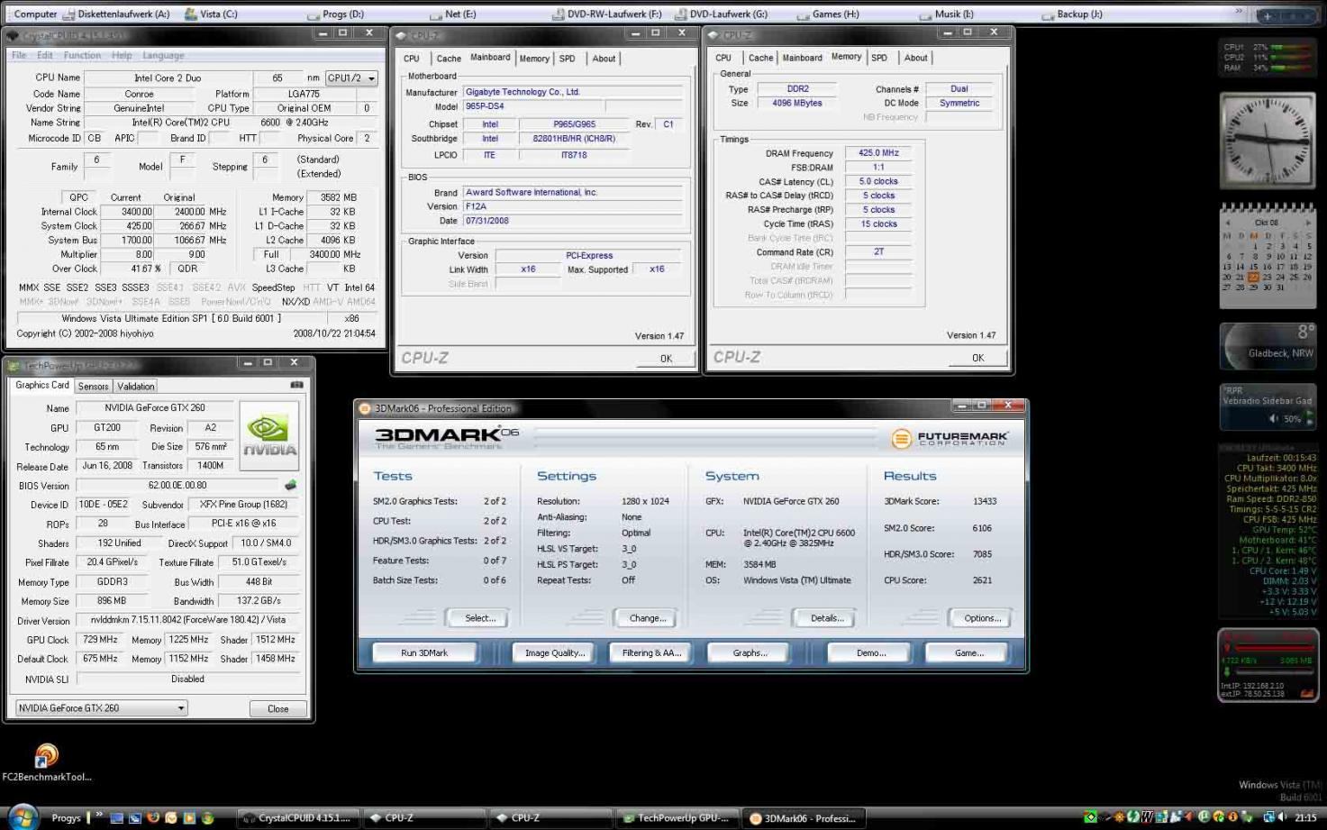Open Edit menu in CrystalCPUID
This screenshot has width=1327, height=830.
point(44,55)
